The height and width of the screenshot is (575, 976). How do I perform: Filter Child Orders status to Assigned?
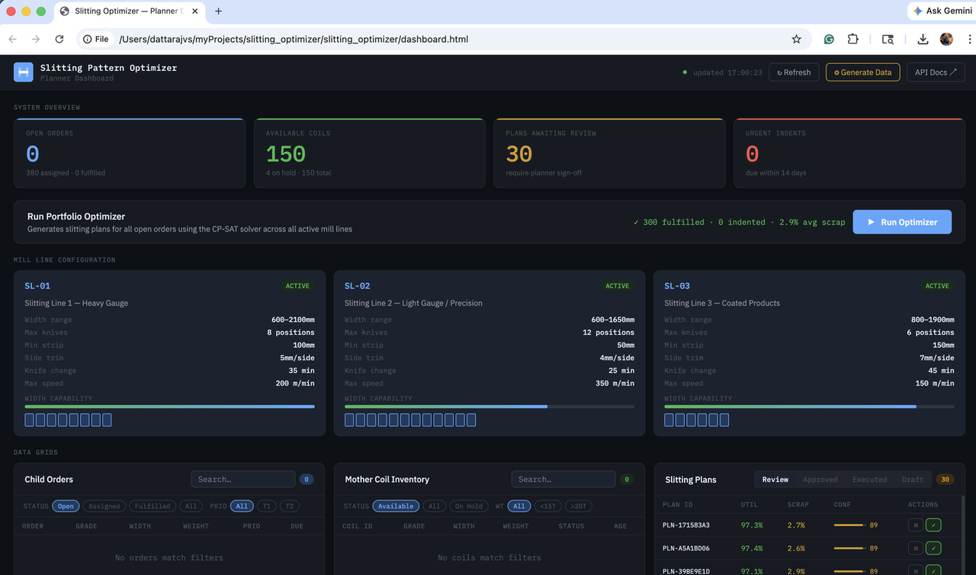click(104, 506)
